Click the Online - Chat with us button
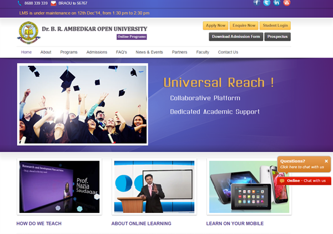The height and width of the screenshot is (234, 333). (x=304, y=181)
